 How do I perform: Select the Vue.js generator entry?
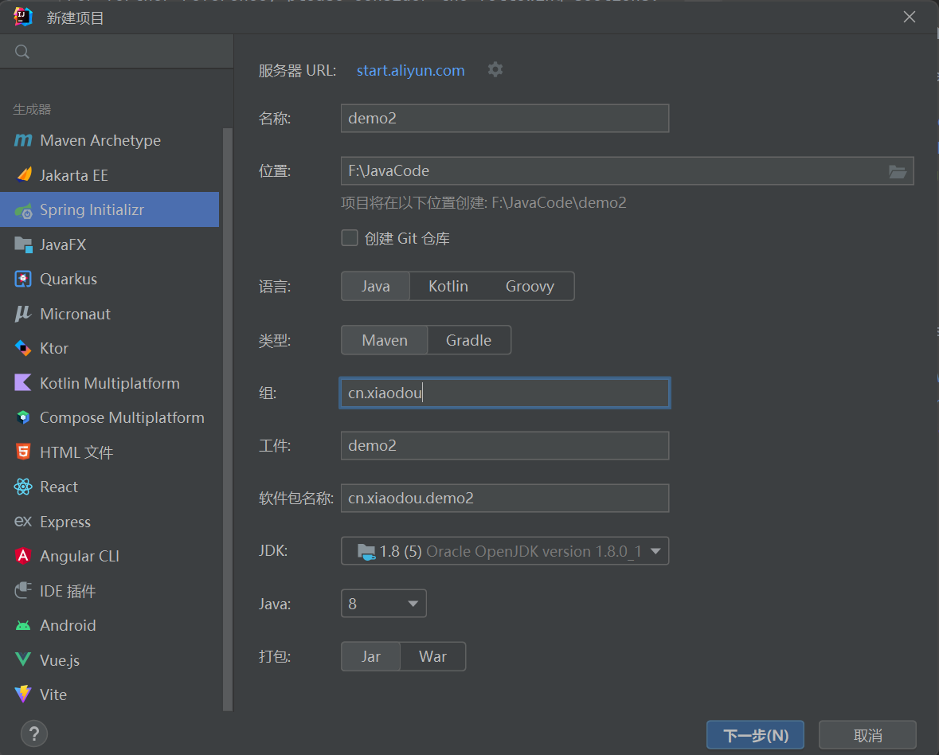(x=110, y=659)
